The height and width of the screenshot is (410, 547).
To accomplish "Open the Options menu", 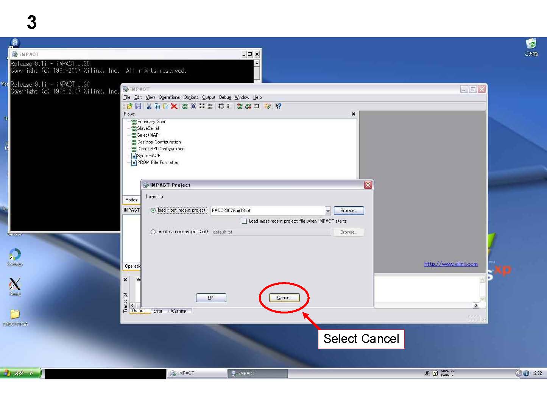I will [x=191, y=97].
